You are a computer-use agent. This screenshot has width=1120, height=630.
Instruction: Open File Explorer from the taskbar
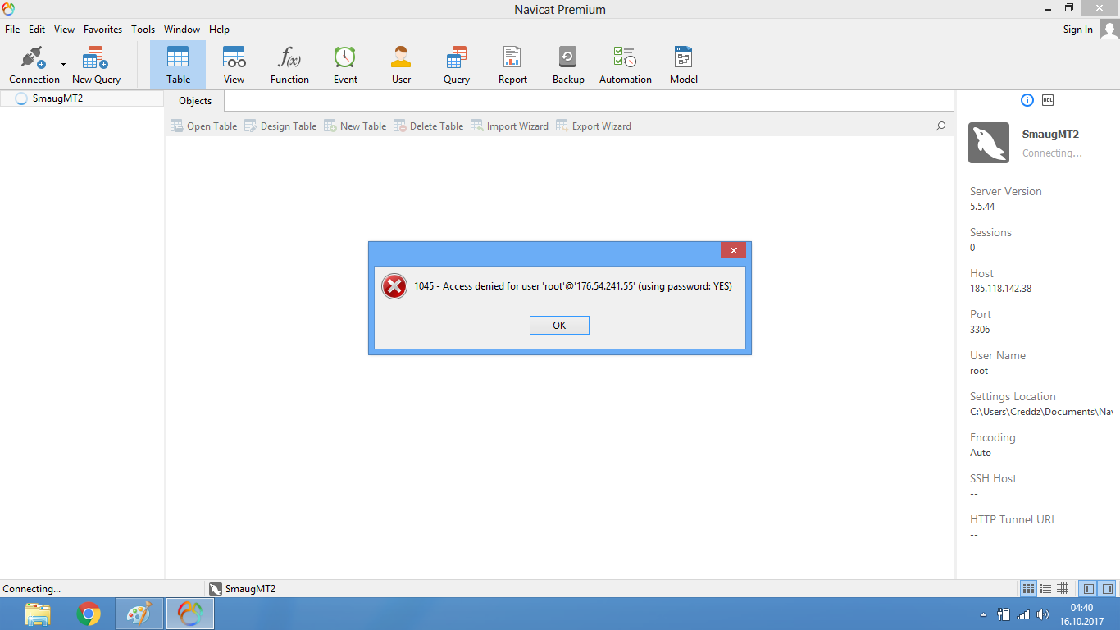click(38, 614)
